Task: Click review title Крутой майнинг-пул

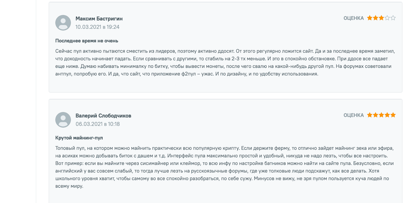Action: [79, 138]
